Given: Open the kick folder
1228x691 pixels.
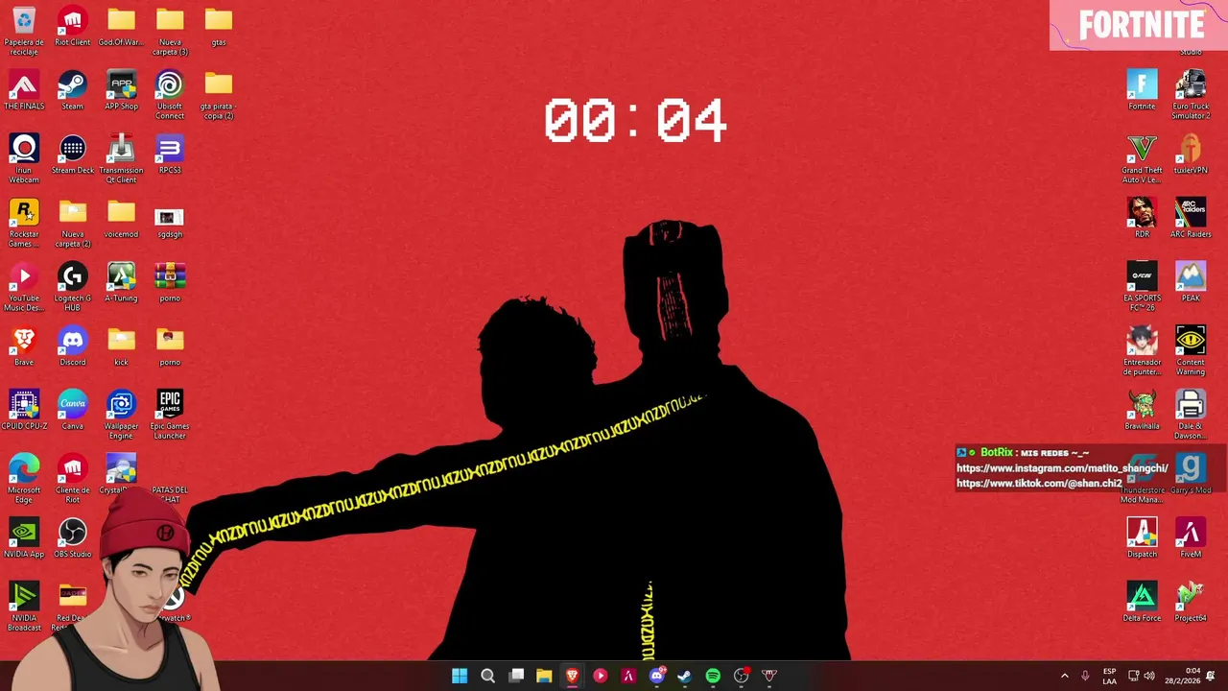Looking at the screenshot, I should click(121, 346).
